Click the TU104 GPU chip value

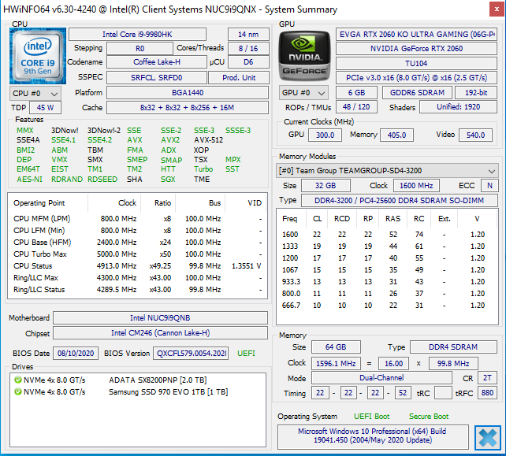coord(416,63)
